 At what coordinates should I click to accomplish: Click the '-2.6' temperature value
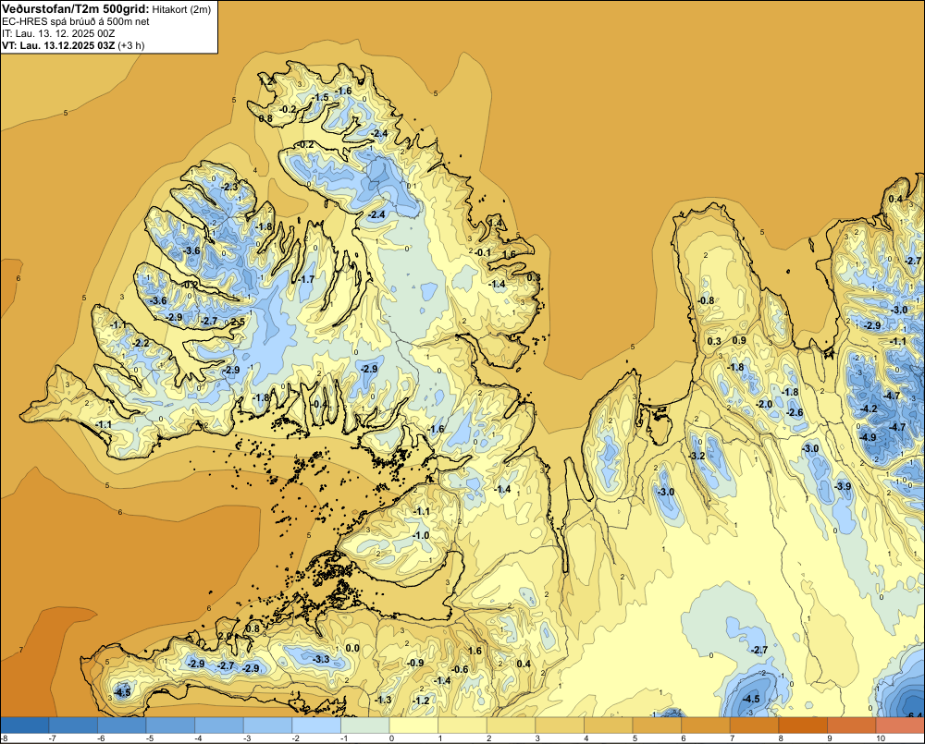coord(795,413)
